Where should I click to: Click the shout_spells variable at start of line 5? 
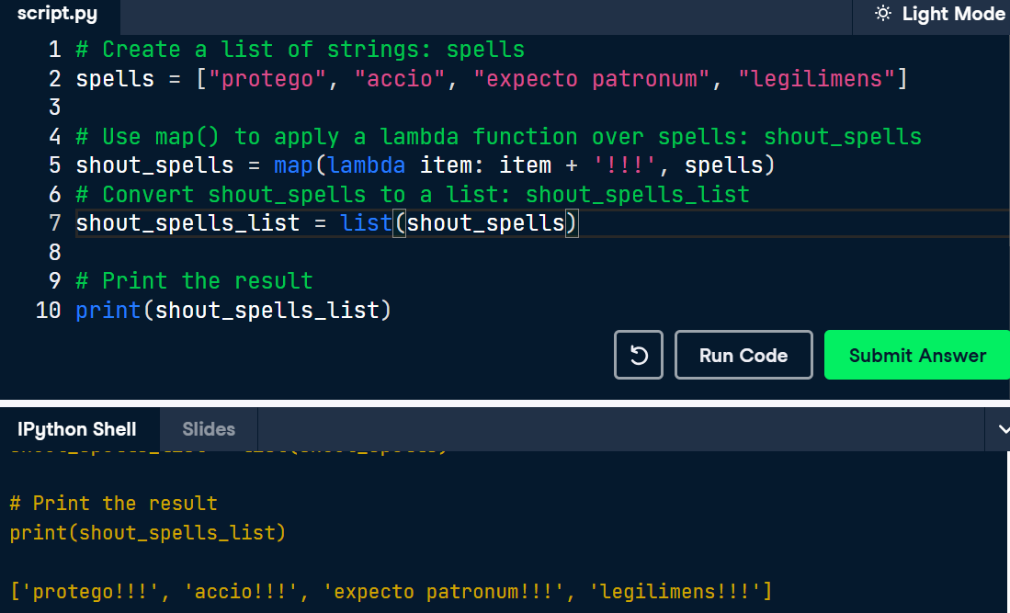click(154, 165)
